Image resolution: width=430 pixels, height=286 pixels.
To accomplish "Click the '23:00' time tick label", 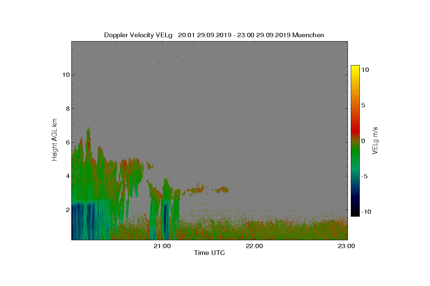I will click(347, 246).
